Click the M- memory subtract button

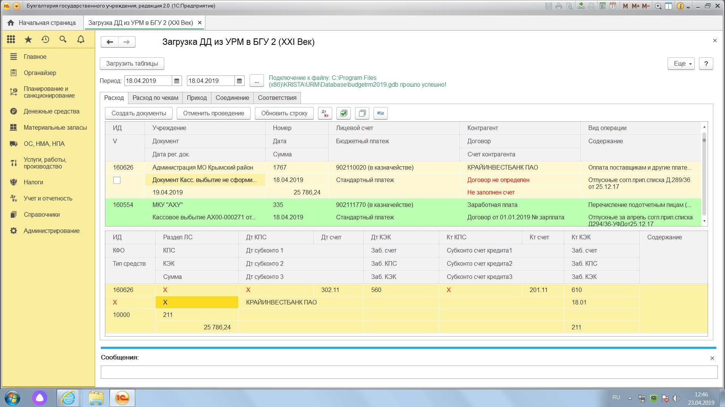tap(646, 6)
